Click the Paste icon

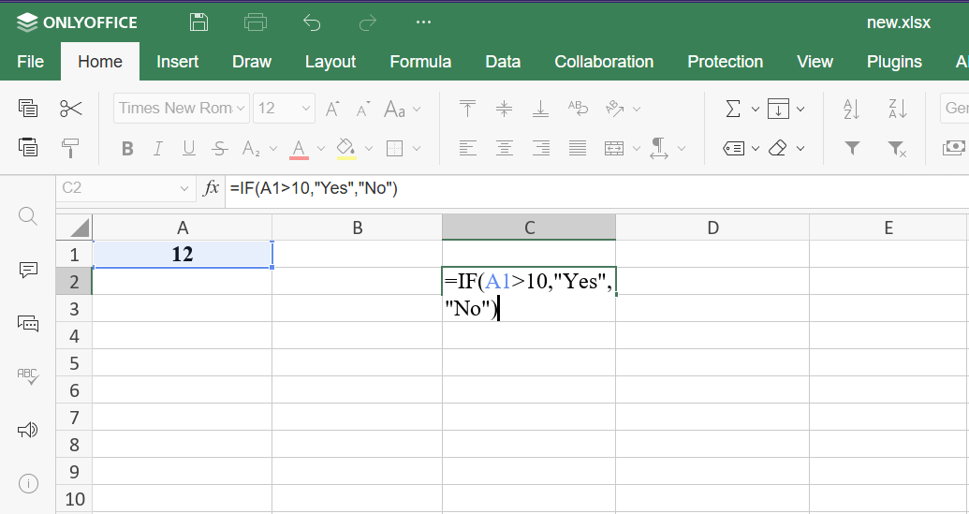[x=28, y=148]
